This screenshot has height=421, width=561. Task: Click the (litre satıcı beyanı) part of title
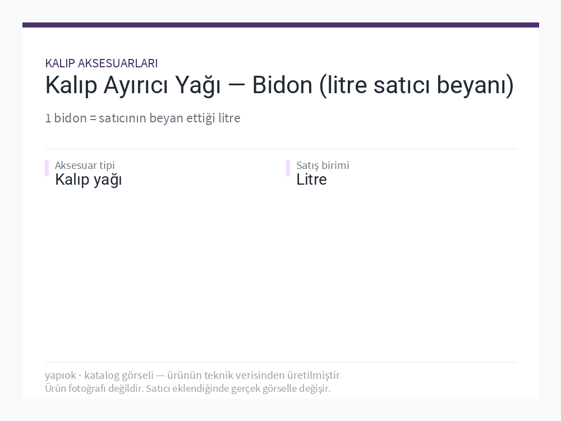tap(416, 86)
